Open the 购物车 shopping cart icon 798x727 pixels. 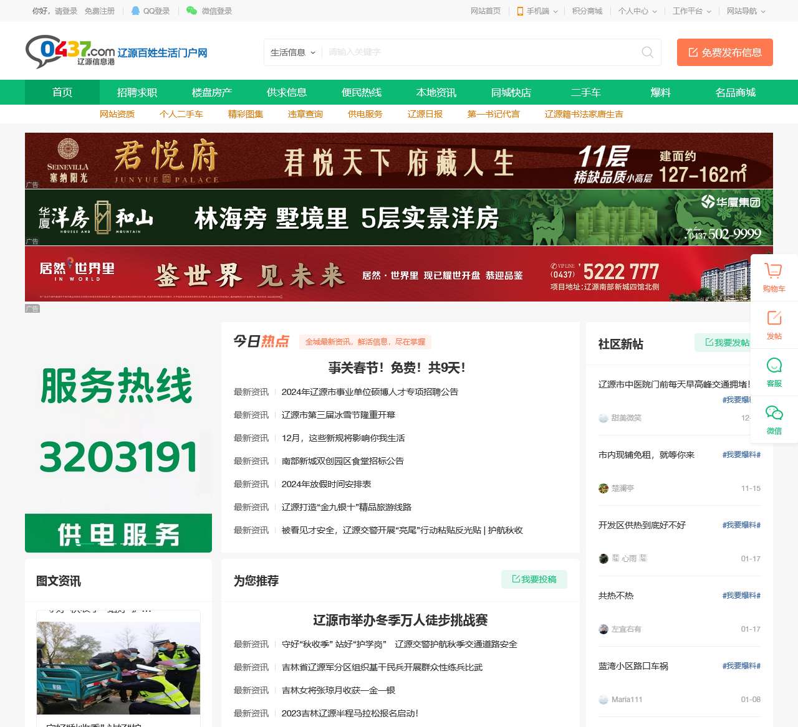773,270
